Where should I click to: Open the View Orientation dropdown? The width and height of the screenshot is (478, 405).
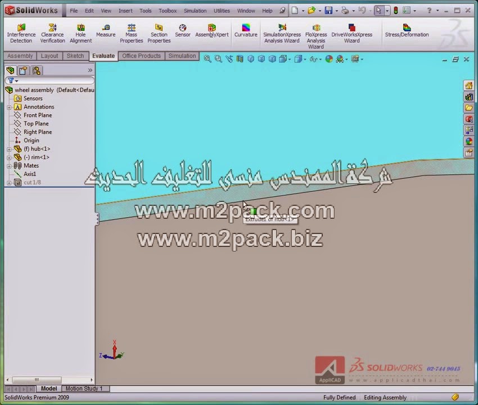289,60
